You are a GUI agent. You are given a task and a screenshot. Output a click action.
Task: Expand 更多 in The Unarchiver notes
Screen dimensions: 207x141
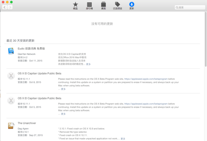click(x=123, y=139)
